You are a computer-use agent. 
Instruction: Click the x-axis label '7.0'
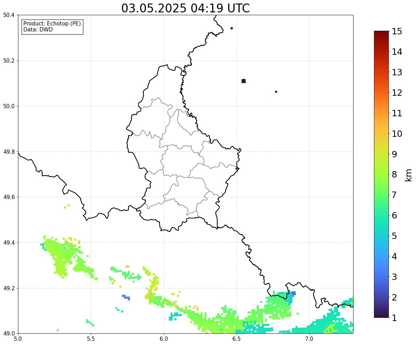(x=309, y=339)
